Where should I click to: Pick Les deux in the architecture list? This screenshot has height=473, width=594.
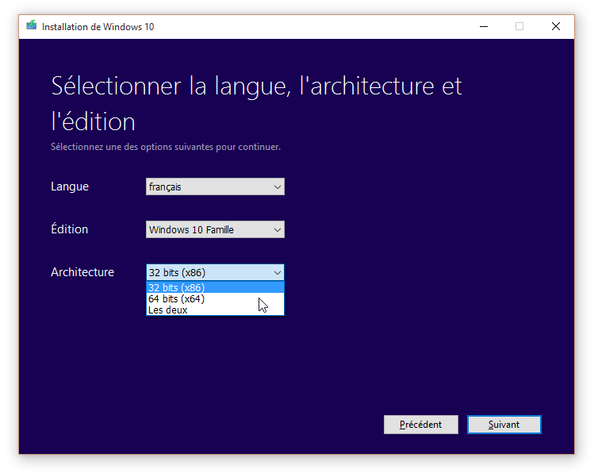(215, 310)
